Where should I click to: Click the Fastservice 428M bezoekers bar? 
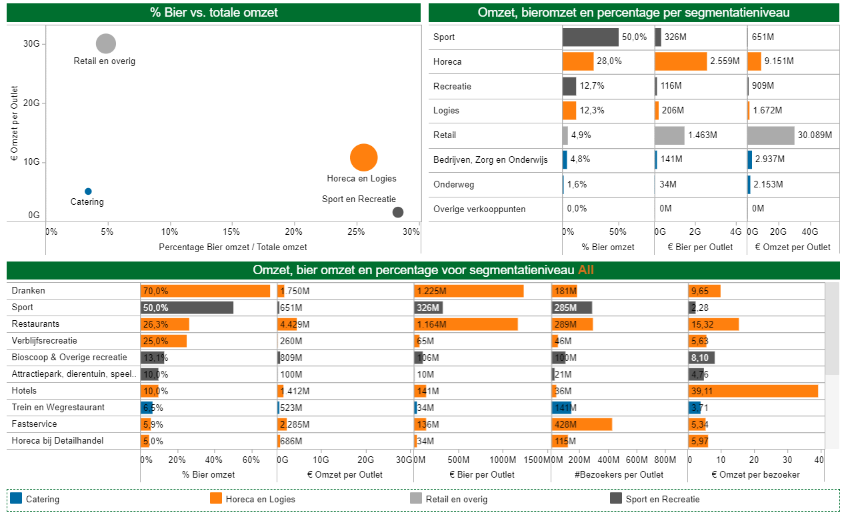pyautogui.click(x=581, y=424)
